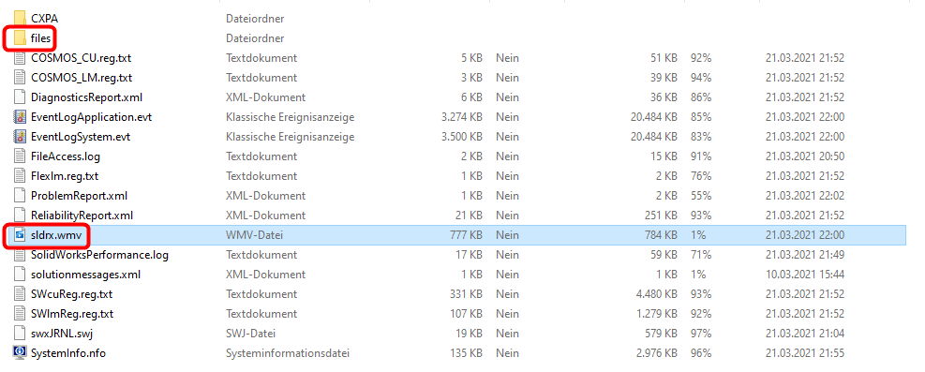
Task: Click the sldrx.wmv video file icon
Action: pos(20,235)
